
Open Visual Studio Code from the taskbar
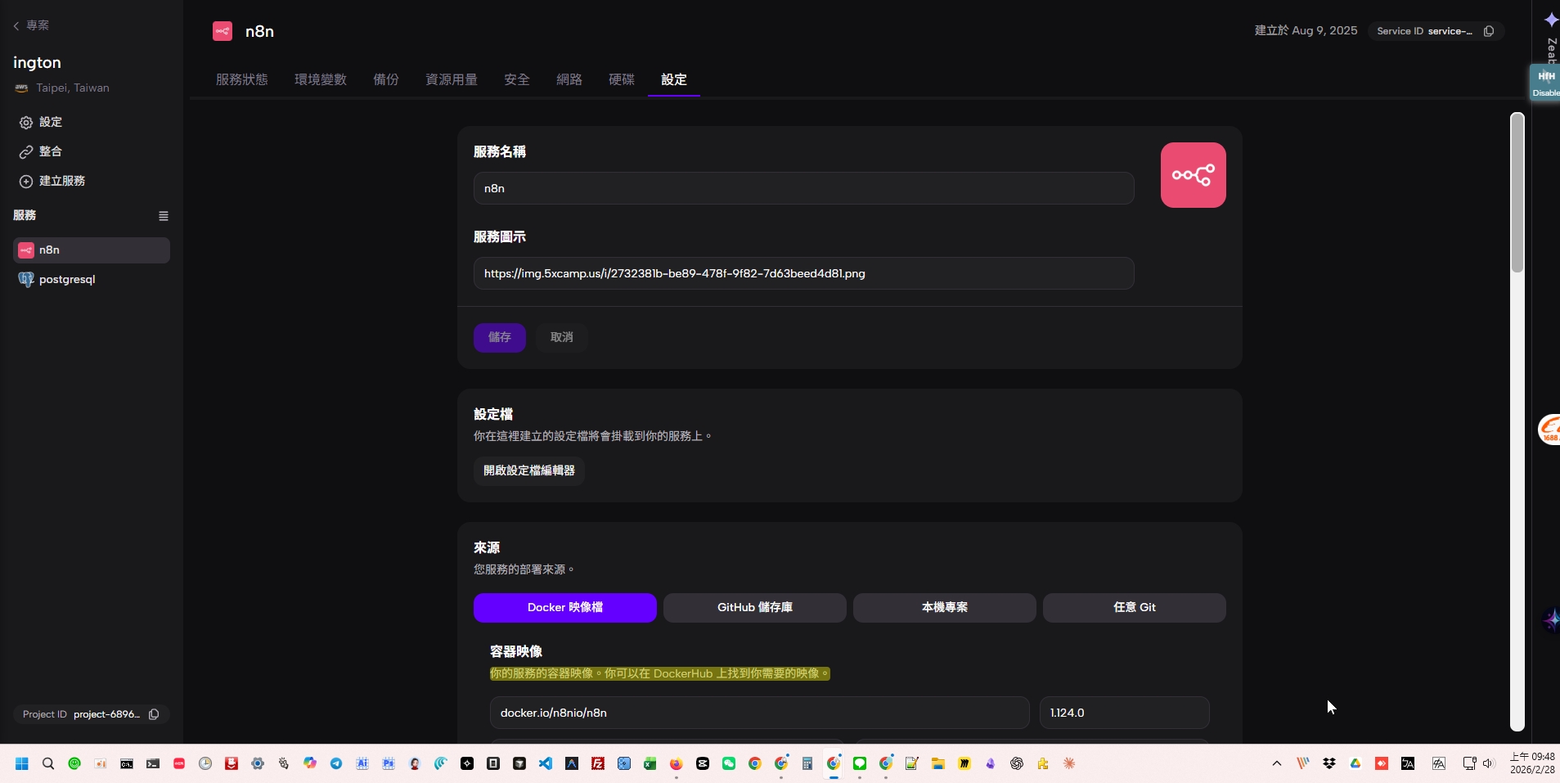click(546, 763)
